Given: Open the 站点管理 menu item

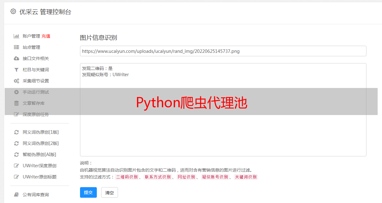Looking at the screenshot, I should (x=31, y=47).
